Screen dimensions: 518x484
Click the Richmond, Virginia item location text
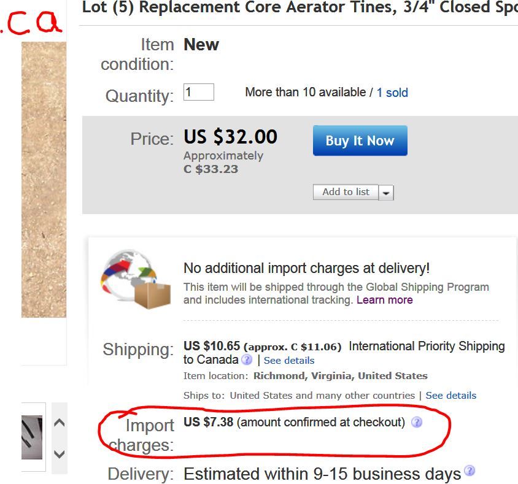point(340,376)
